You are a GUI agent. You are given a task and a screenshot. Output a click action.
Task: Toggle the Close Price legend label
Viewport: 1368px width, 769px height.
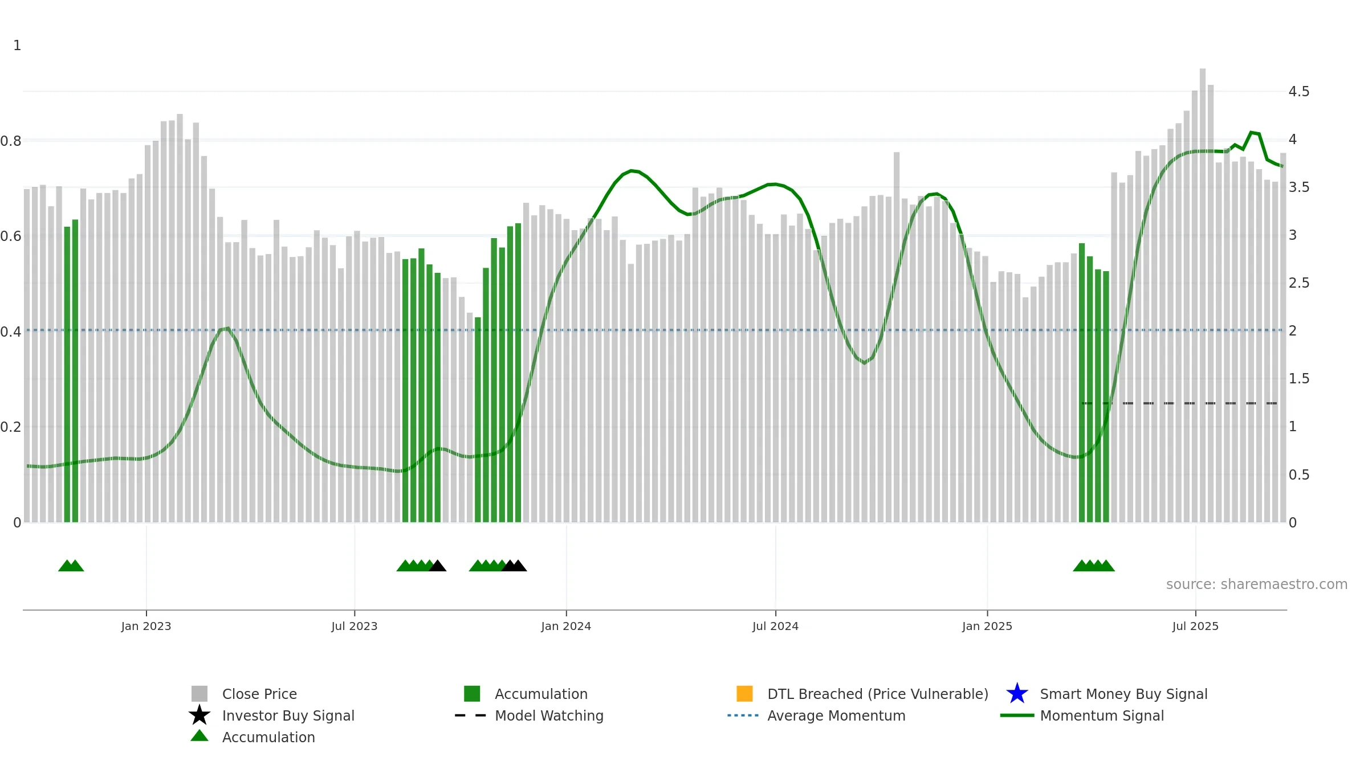click(x=259, y=694)
